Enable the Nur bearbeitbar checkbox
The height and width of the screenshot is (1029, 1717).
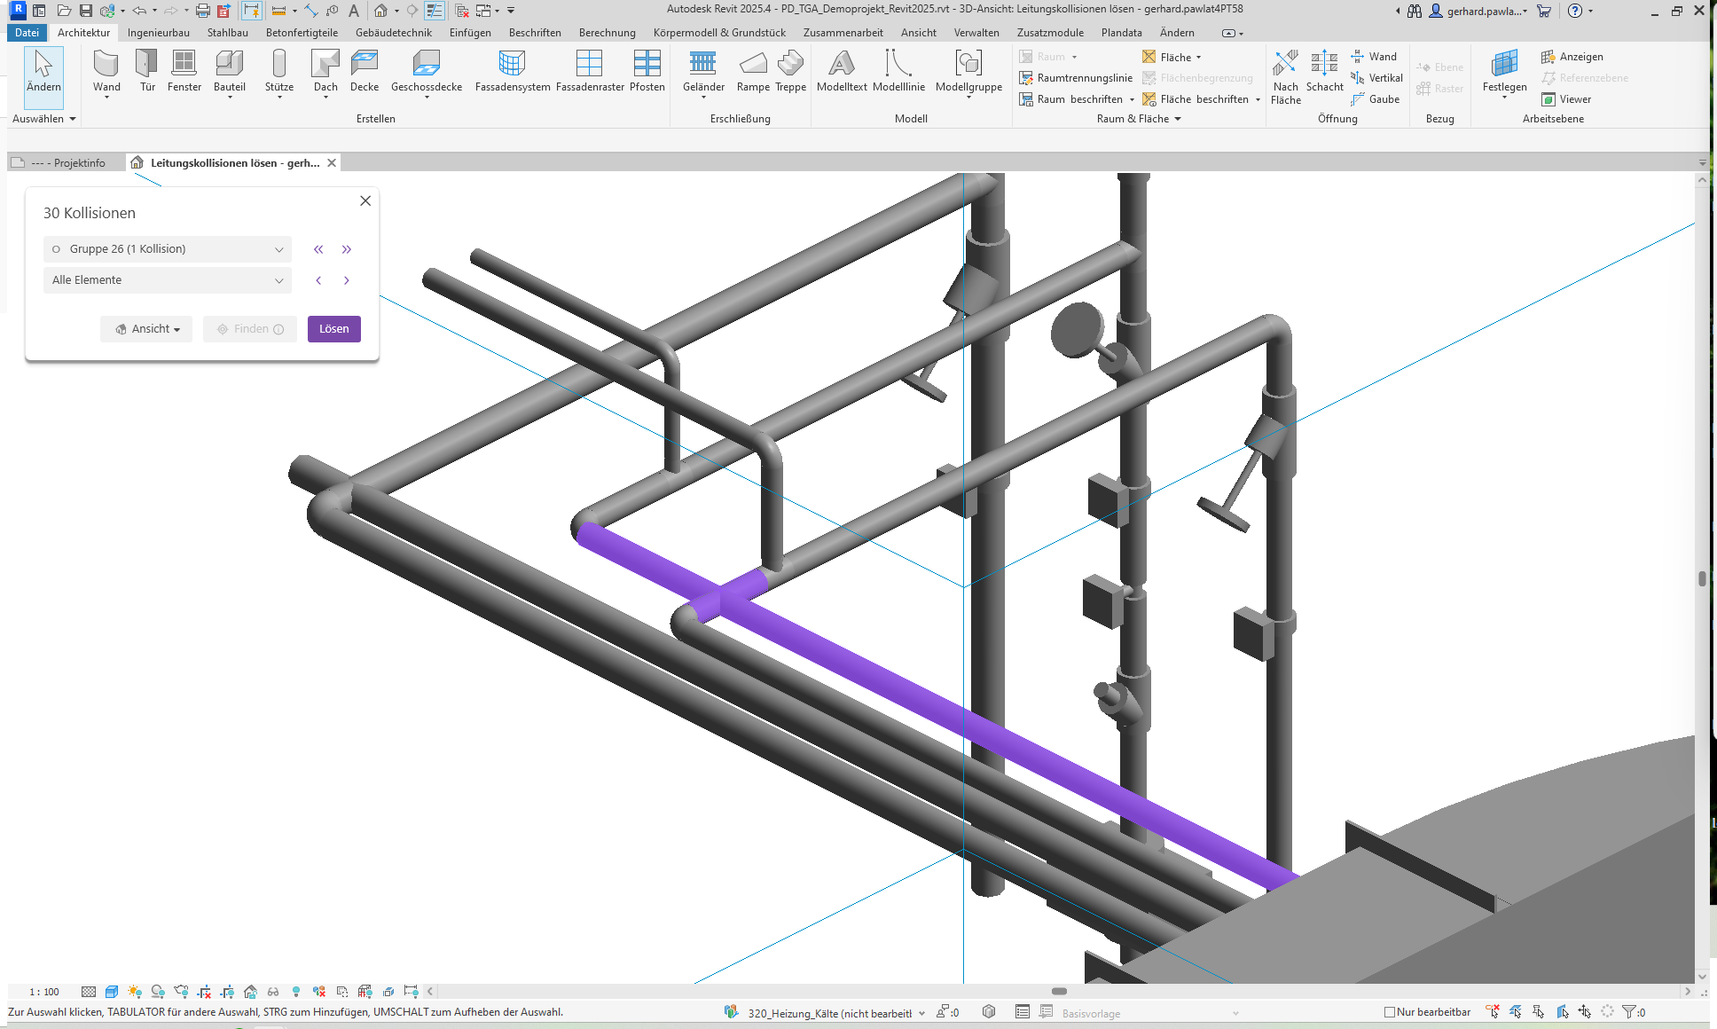(x=1390, y=1012)
